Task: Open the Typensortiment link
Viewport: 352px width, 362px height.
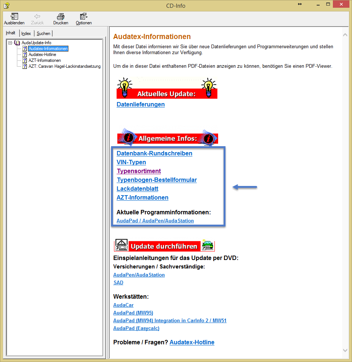Action: (139, 171)
